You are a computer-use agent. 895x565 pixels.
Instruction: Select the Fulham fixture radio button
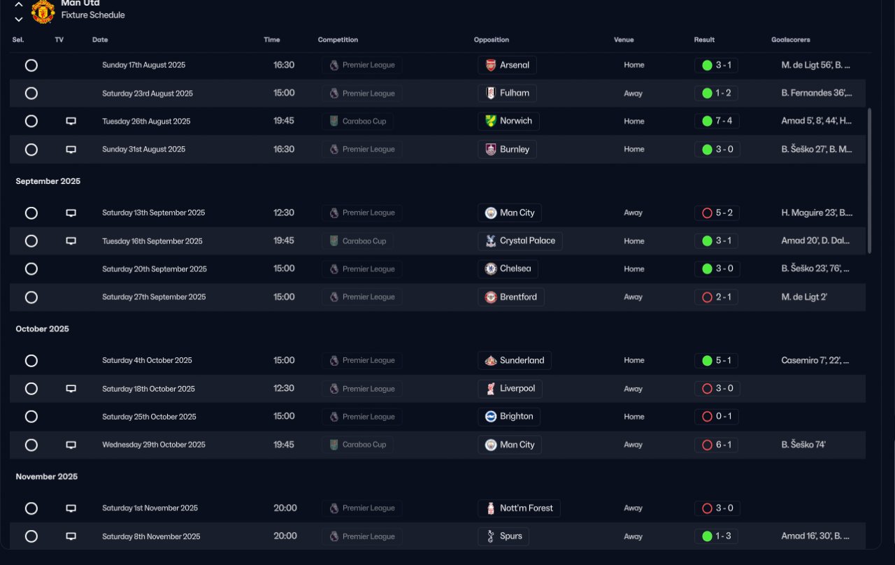coord(31,93)
